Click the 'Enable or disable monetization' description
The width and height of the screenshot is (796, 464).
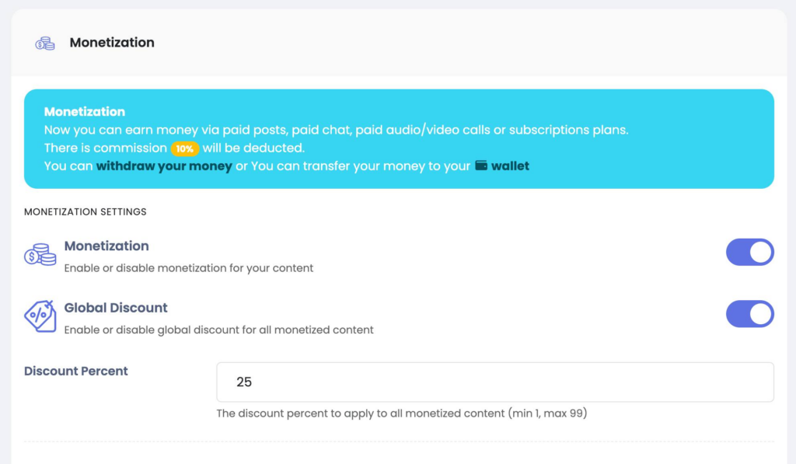[x=188, y=268]
